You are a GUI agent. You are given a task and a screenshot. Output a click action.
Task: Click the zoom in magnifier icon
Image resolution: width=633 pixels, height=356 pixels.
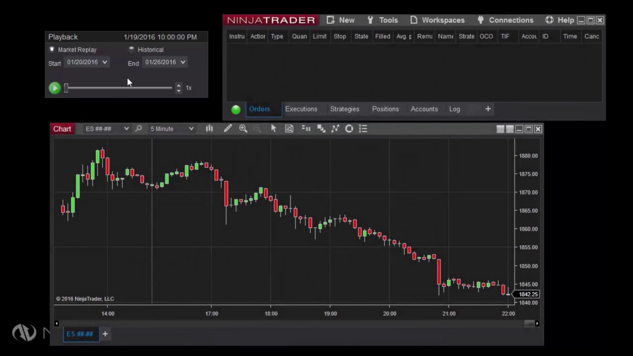coord(243,129)
